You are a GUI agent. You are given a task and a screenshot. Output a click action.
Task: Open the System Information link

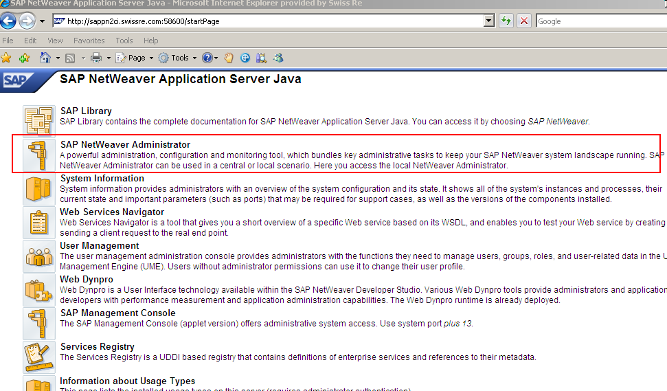coord(102,178)
